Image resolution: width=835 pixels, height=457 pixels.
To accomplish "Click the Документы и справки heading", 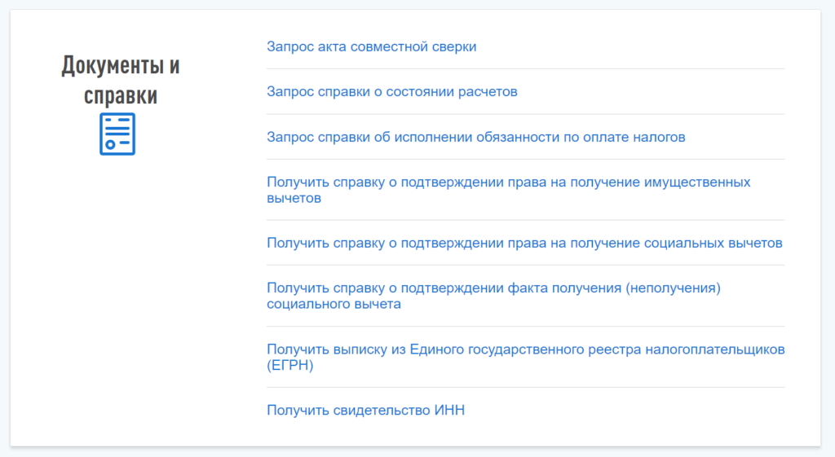I will [121, 80].
